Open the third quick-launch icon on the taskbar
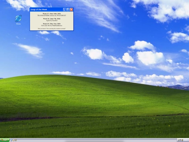The height and width of the screenshot is (142, 189). 16,140
